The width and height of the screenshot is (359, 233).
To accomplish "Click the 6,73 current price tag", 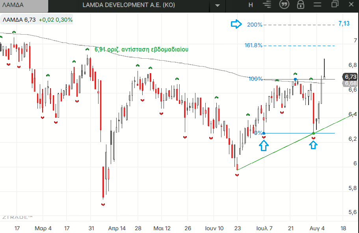I will tap(351, 77).
